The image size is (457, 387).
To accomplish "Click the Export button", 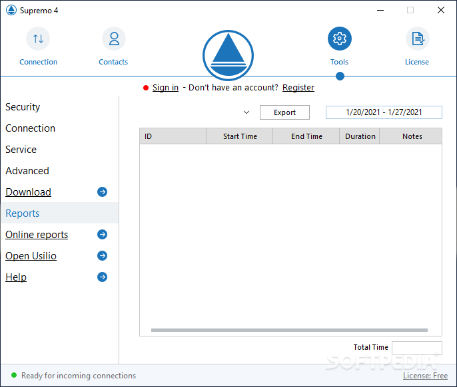I will [x=284, y=112].
